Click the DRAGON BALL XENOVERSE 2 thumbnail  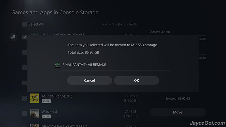34,125
